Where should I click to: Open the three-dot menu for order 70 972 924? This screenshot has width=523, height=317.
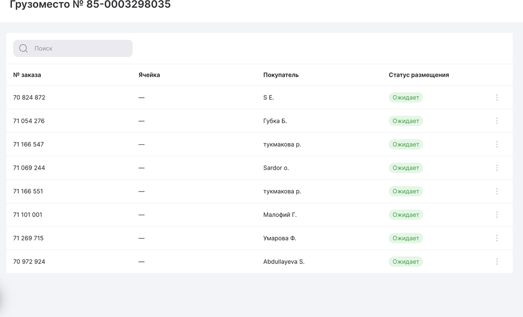point(497,261)
